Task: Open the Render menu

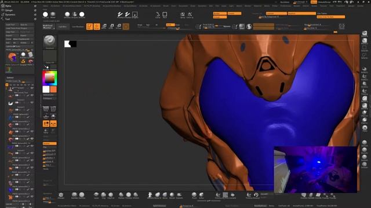Action: click(x=297, y=6)
